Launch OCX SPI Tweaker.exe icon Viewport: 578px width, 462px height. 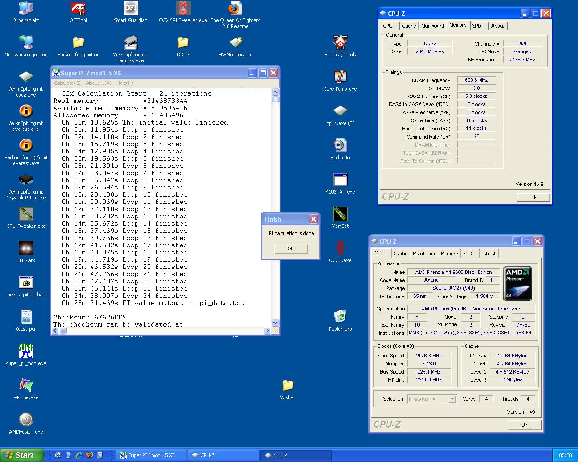[x=183, y=12]
